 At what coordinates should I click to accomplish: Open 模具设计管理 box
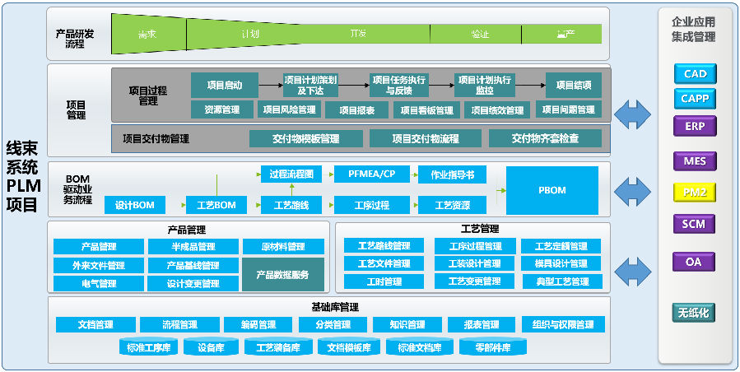tap(561, 263)
